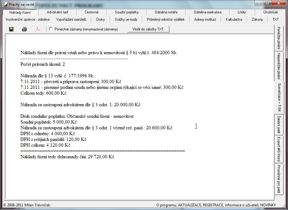Switch to the Úroky tab
This screenshot has width=288, height=210.
[x=100, y=19]
